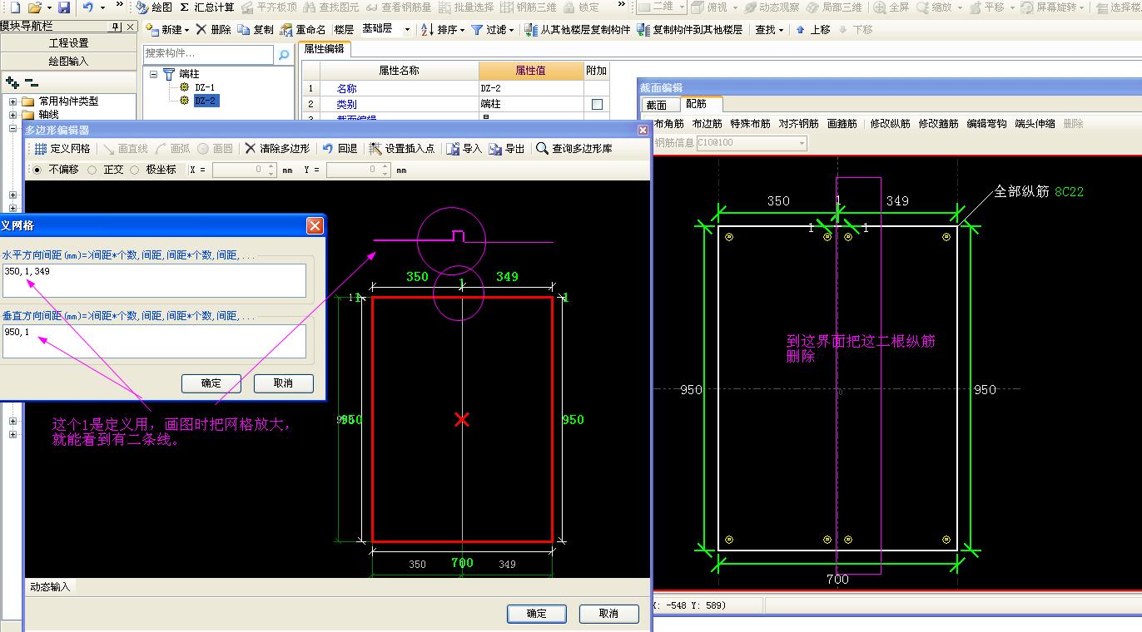Click 取消 at the bottom of the polygon editor
This screenshot has height=632, width=1142.
click(x=608, y=614)
